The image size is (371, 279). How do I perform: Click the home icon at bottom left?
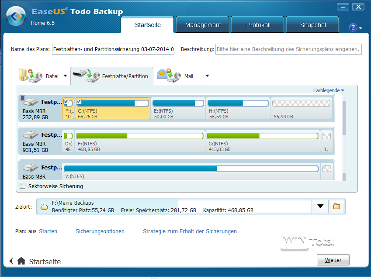point(21,261)
